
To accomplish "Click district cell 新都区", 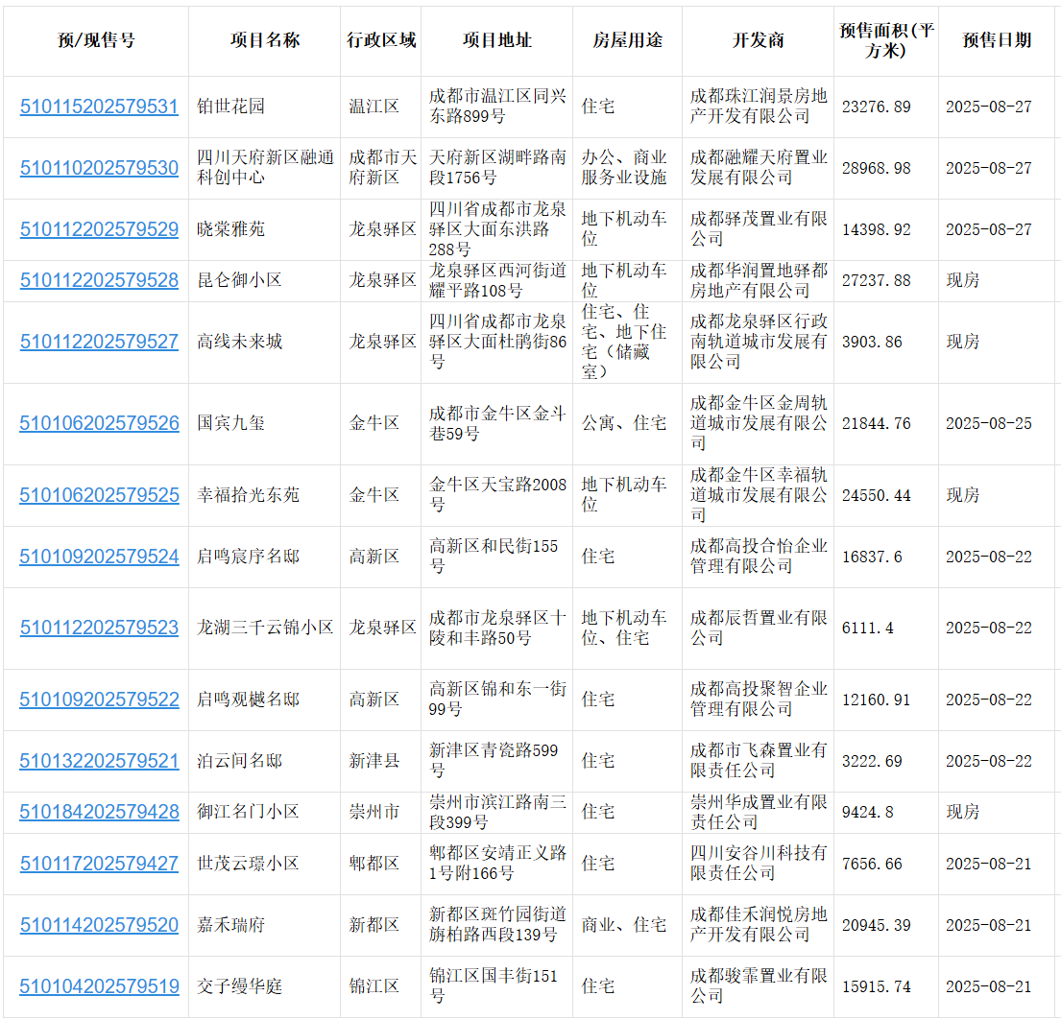I will click(374, 925).
